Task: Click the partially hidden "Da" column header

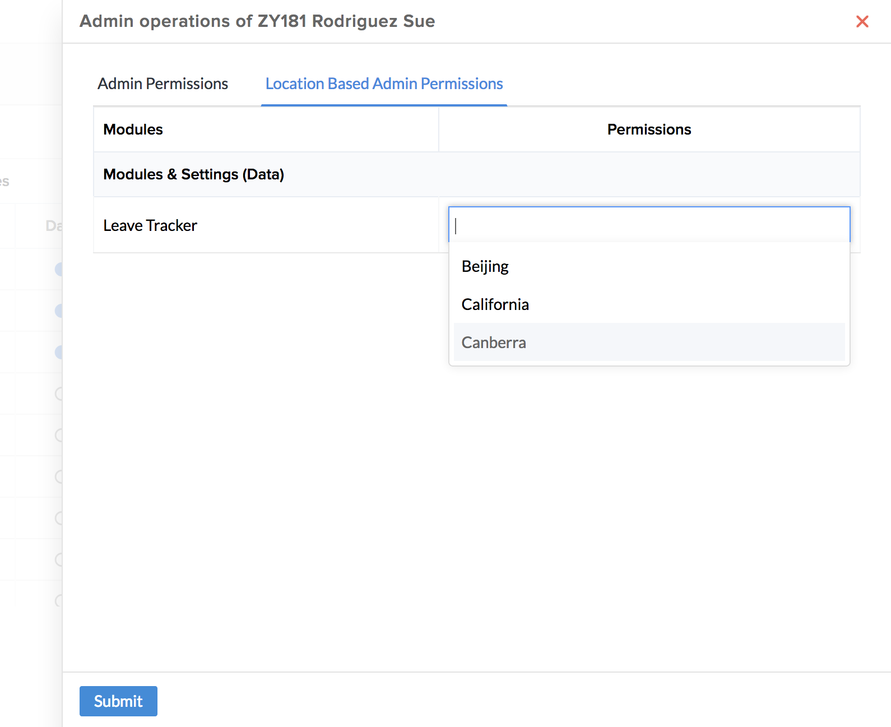Action: click(x=54, y=226)
